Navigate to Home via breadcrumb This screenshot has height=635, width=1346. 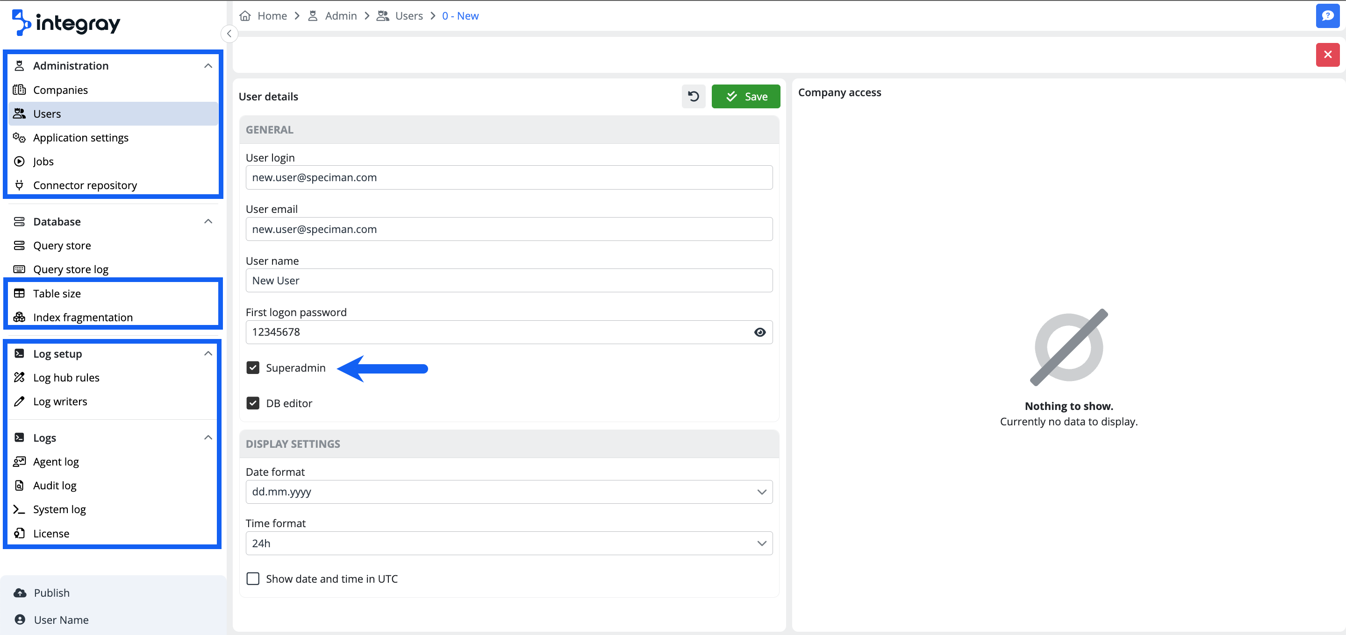tap(272, 16)
